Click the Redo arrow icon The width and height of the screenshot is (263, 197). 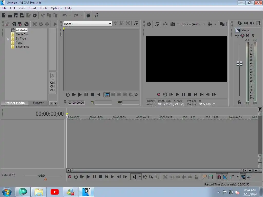(76, 15)
